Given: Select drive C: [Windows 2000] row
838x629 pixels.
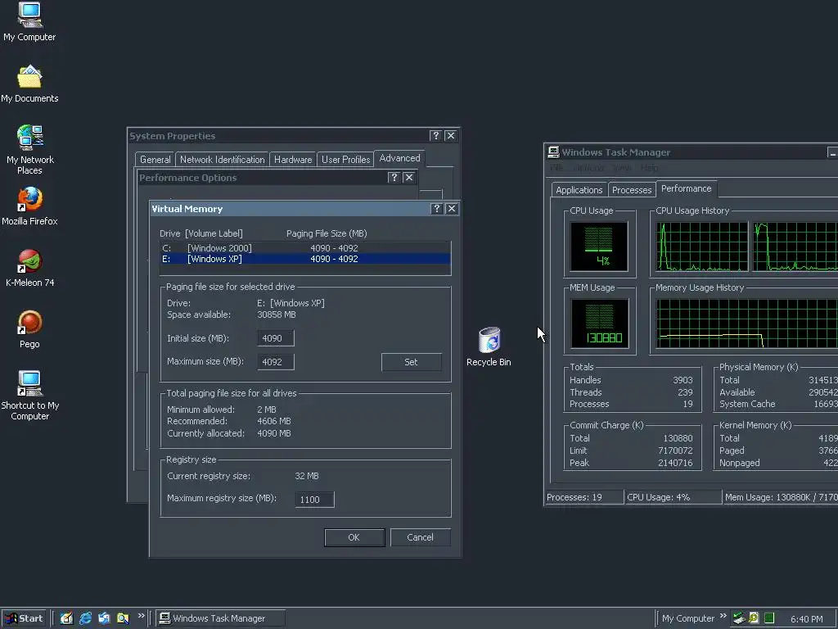Looking at the screenshot, I should [305, 248].
